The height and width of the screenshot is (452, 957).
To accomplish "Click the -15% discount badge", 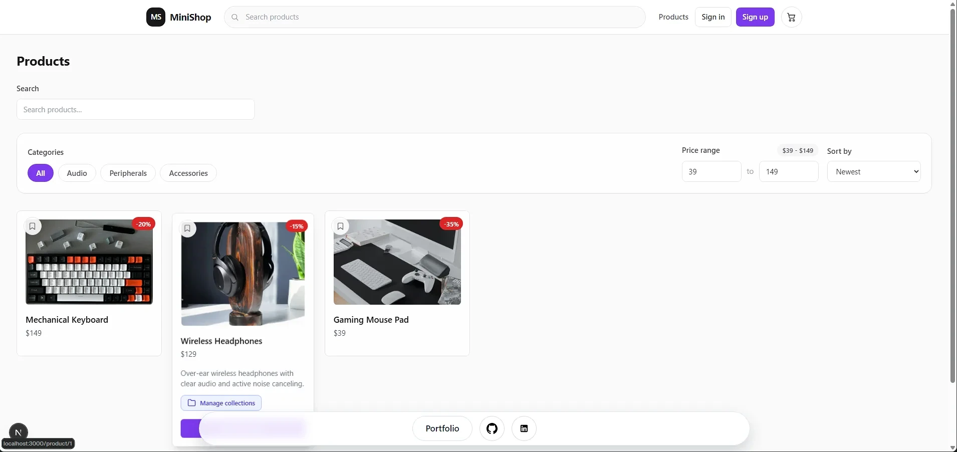I will tap(296, 226).
